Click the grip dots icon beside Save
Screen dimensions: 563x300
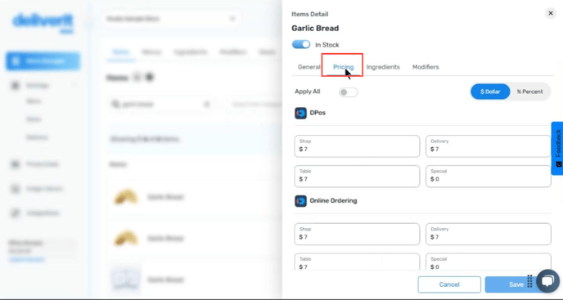(x=529, y=281)
